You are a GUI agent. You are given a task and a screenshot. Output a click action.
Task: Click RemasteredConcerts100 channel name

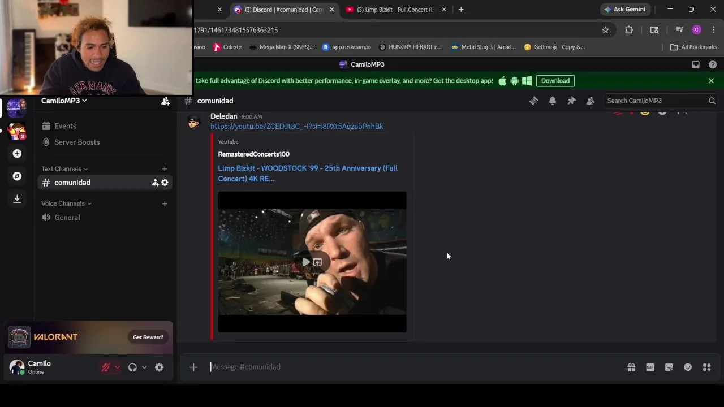pyautogui.click(x=253, y=154)
